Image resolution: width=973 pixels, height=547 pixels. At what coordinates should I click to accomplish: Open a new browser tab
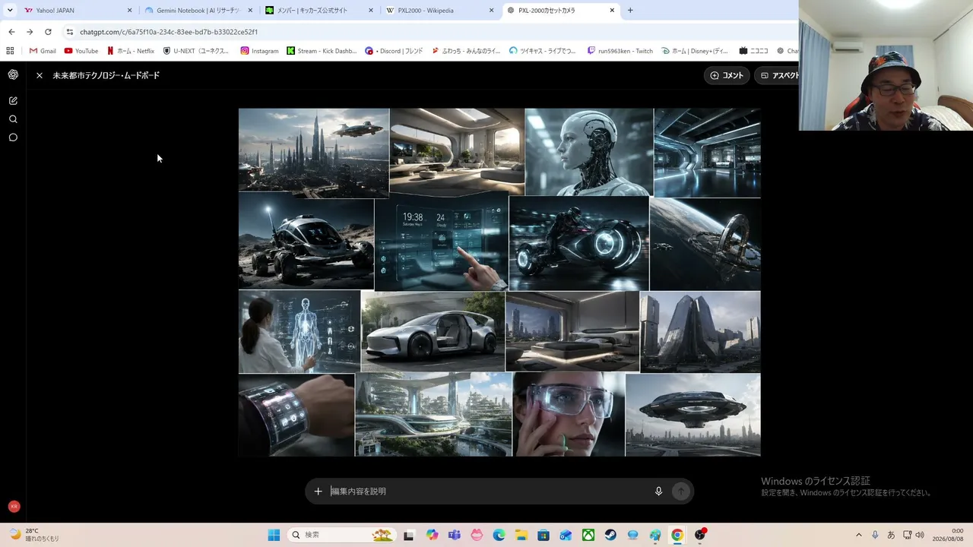click(x=630, y=11)
